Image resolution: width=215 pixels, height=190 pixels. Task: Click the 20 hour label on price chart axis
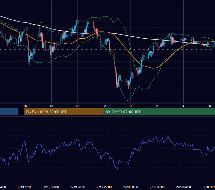coord(78,106)
